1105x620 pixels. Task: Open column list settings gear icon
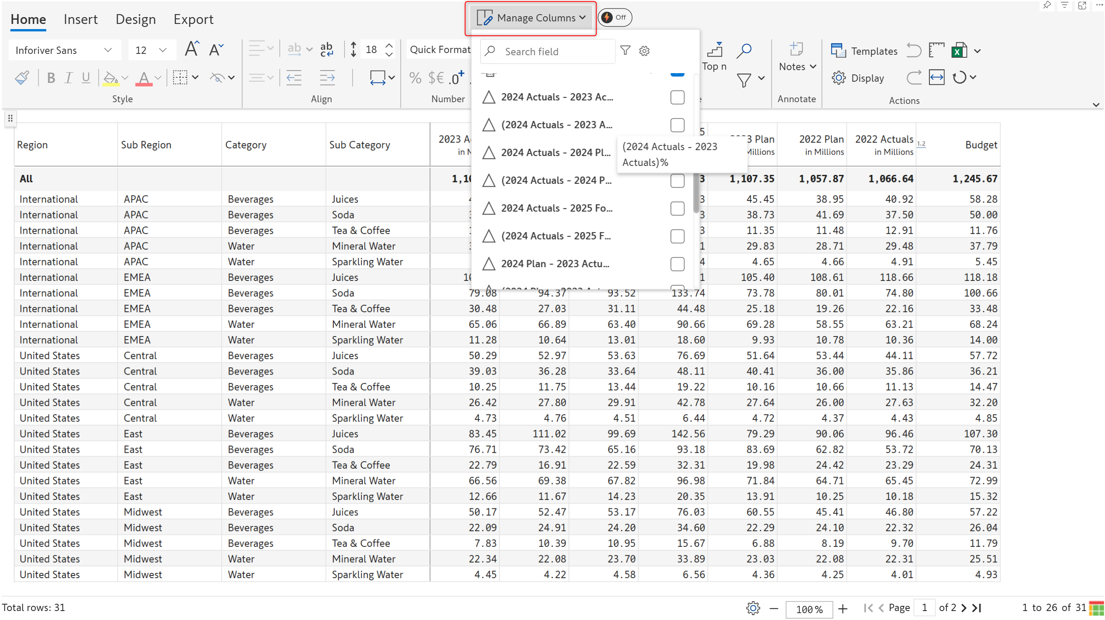(x=644, y=51)
